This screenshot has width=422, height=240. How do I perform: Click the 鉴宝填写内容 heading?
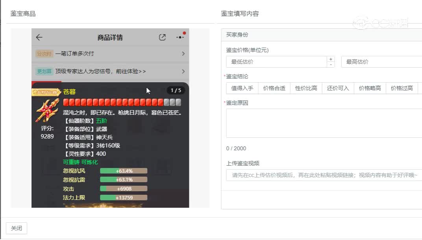[240, 13]
